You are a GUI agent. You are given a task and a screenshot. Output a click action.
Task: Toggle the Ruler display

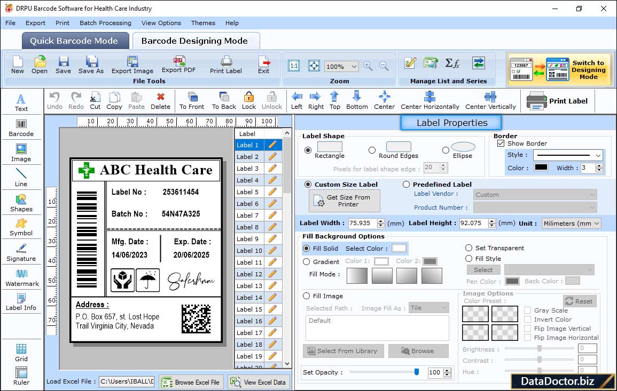[x=21, y=376]
